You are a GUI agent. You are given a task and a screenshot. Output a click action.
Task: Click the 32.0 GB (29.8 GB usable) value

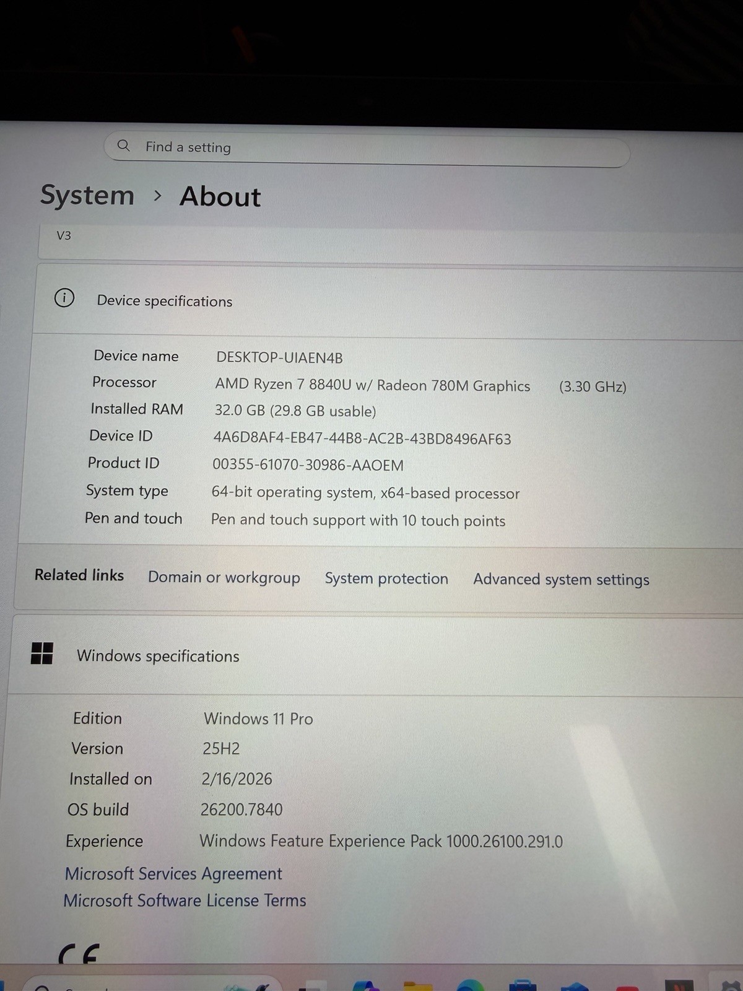295,411
